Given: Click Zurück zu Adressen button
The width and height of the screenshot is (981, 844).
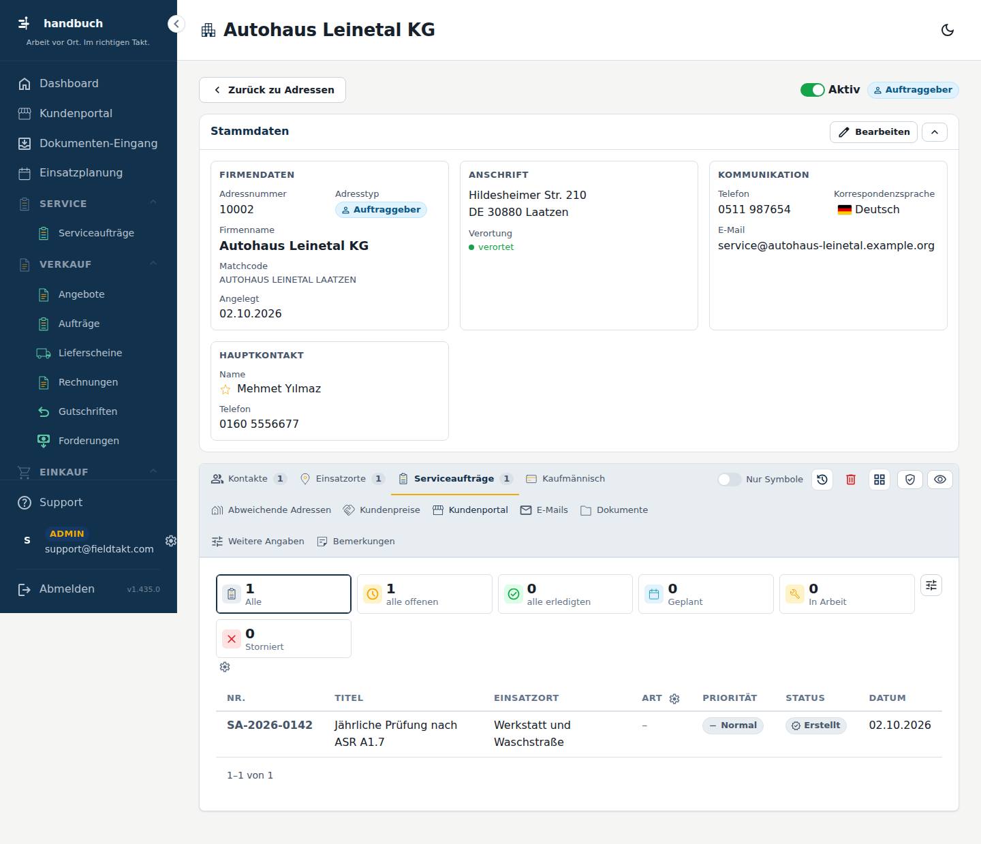Looking at the screenshot, I should tap(272, 90).
